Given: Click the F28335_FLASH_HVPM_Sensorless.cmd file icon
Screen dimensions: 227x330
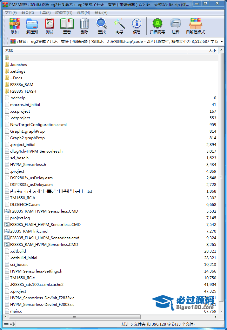Looking at the screenshot, I should [7, 238].
